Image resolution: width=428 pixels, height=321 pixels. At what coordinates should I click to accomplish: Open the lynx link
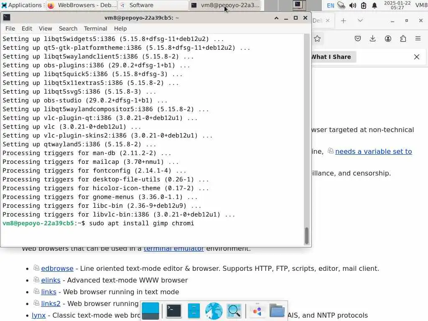point(39,316)
